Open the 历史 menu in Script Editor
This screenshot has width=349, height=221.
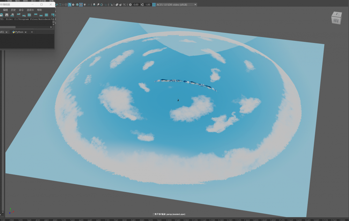[x=13, y=10]
